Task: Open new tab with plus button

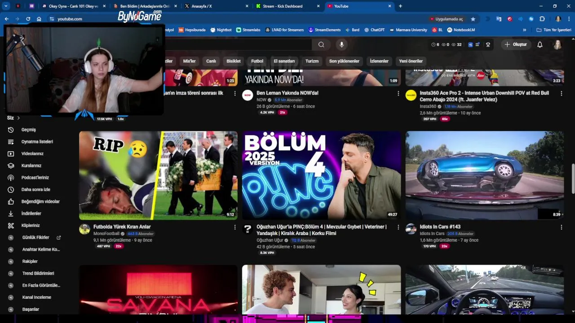Action: (x=400, y=6)
